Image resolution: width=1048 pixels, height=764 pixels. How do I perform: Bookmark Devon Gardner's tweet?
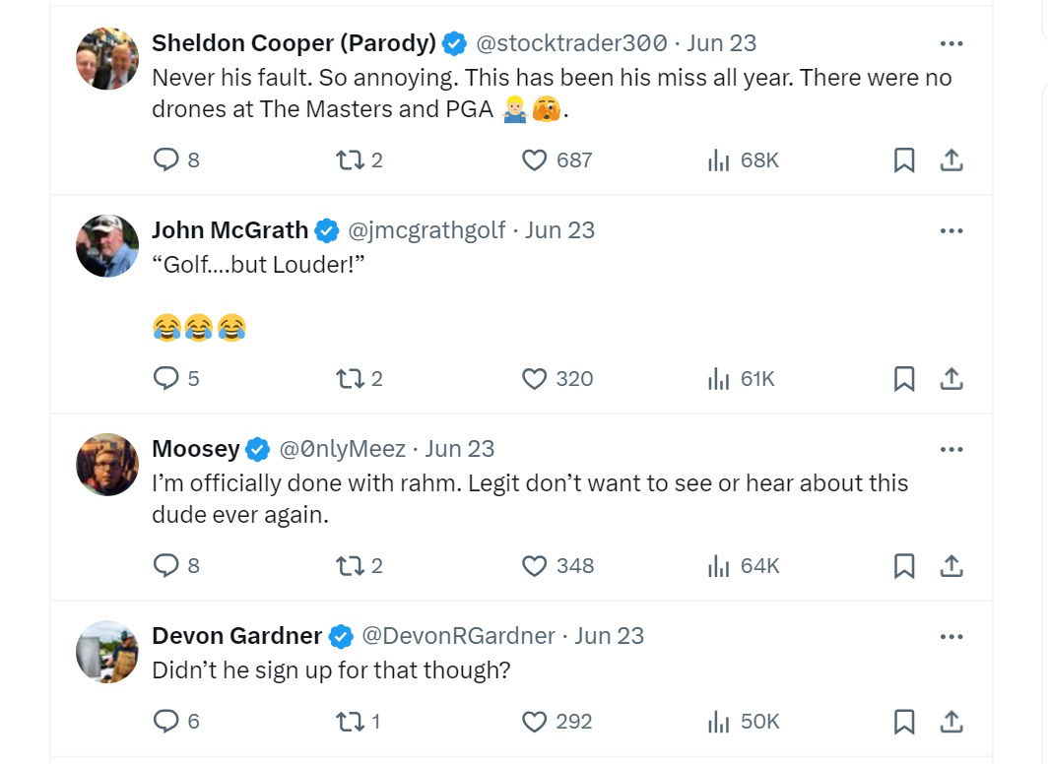point(903,722)
